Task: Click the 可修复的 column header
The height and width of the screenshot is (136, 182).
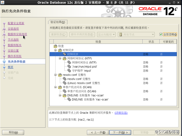Action: 168,42
